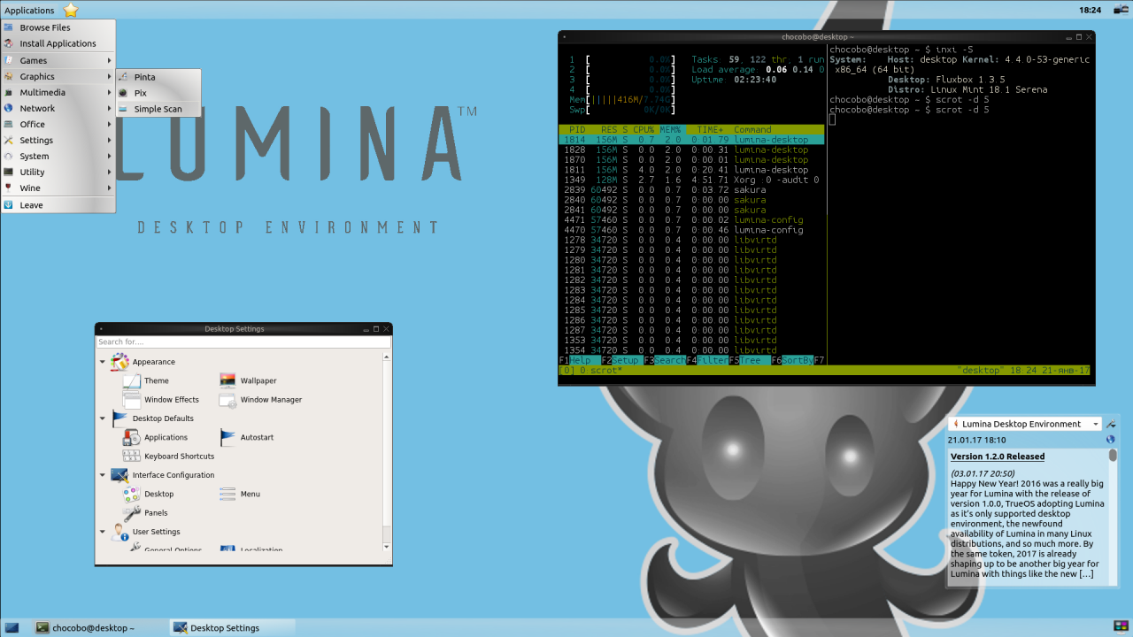Click the RSS feed vertical scrollbar
1133x637 pixels.
(x=1113, y=515)
